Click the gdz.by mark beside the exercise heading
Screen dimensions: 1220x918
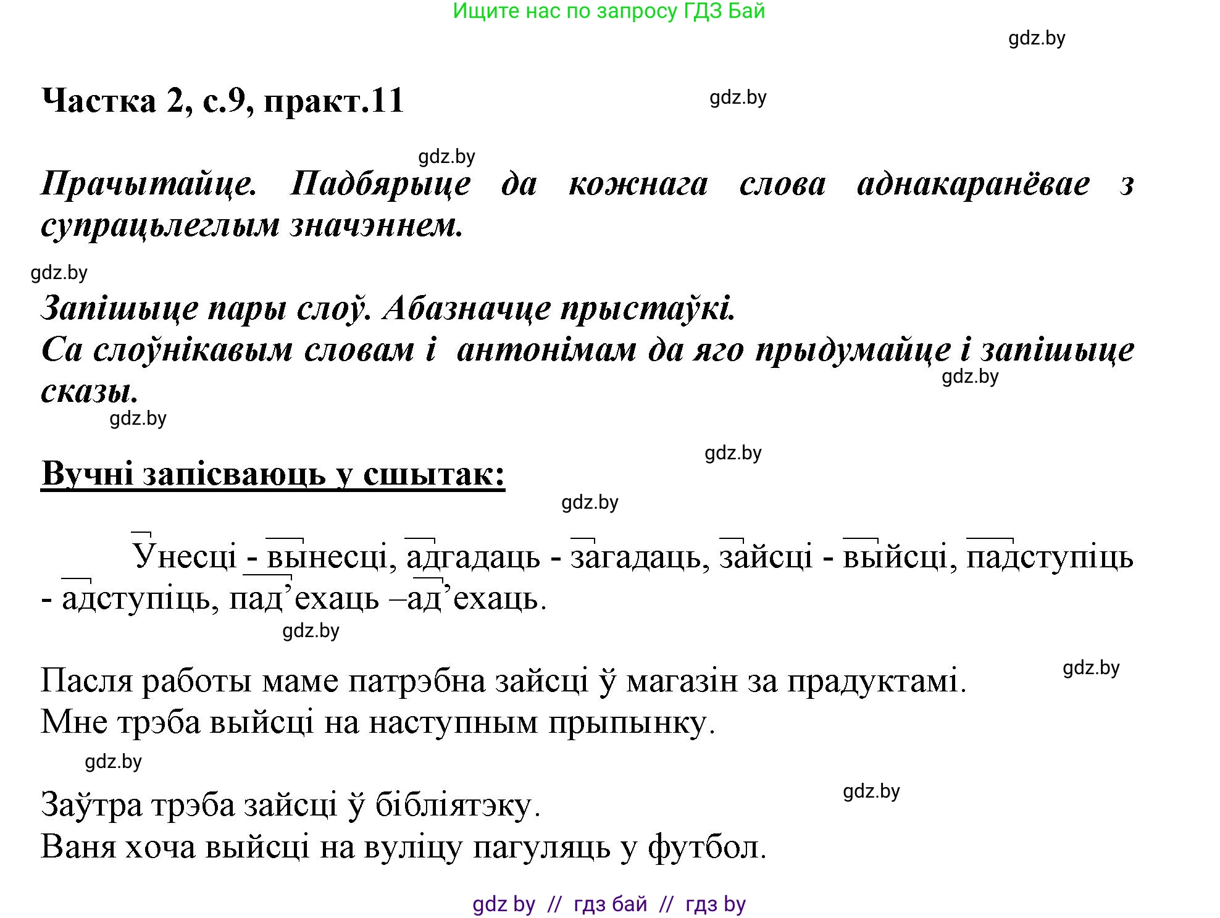point(739,99)
